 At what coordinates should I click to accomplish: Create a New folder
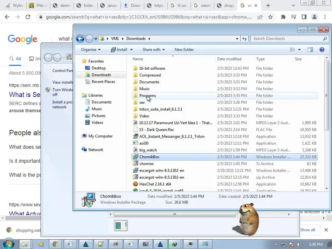(184, 50)
